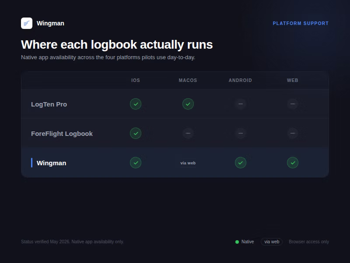
Task: Click the 'via web' badge in Wingman row
Action: 188,163
